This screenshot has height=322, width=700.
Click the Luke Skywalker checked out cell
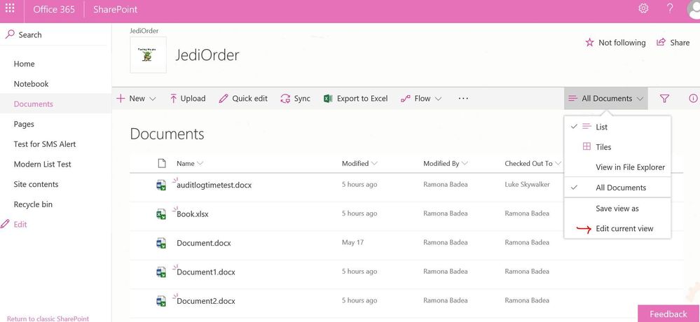pyautogui.click(x=527, y=184)
